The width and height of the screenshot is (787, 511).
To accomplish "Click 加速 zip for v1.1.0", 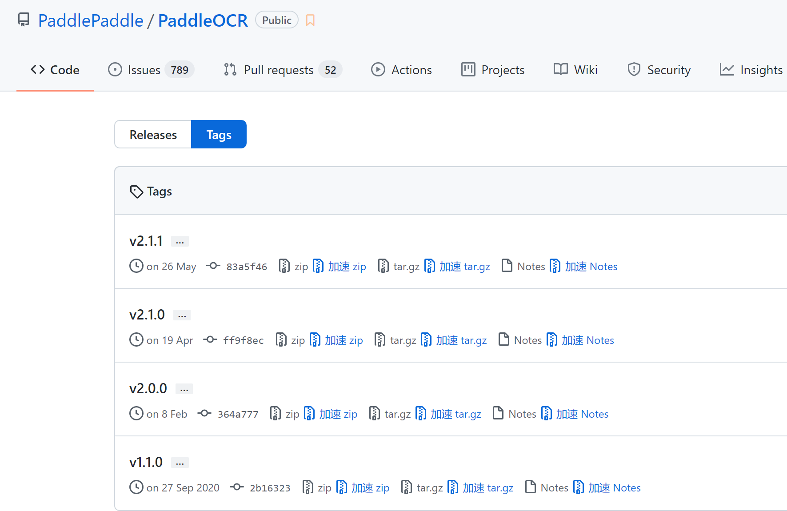I will click(363, 487).
